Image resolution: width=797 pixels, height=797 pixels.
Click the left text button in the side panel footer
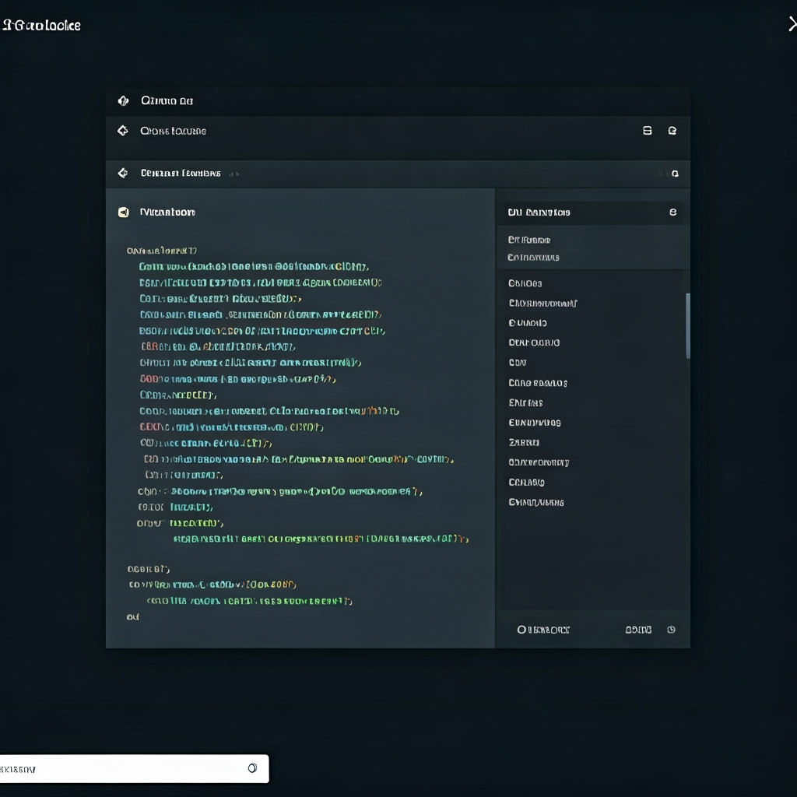[x=543, y=630]
